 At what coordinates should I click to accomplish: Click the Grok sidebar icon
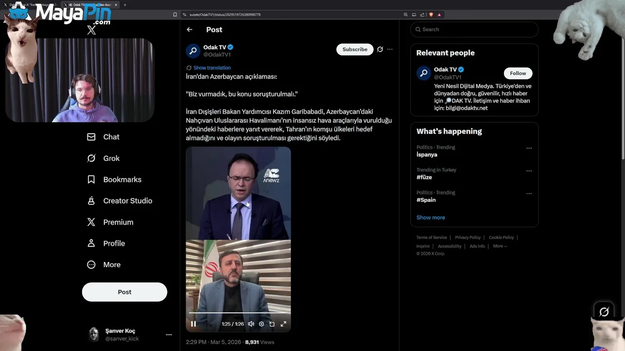pyautogui.click(x=91, y=158)
